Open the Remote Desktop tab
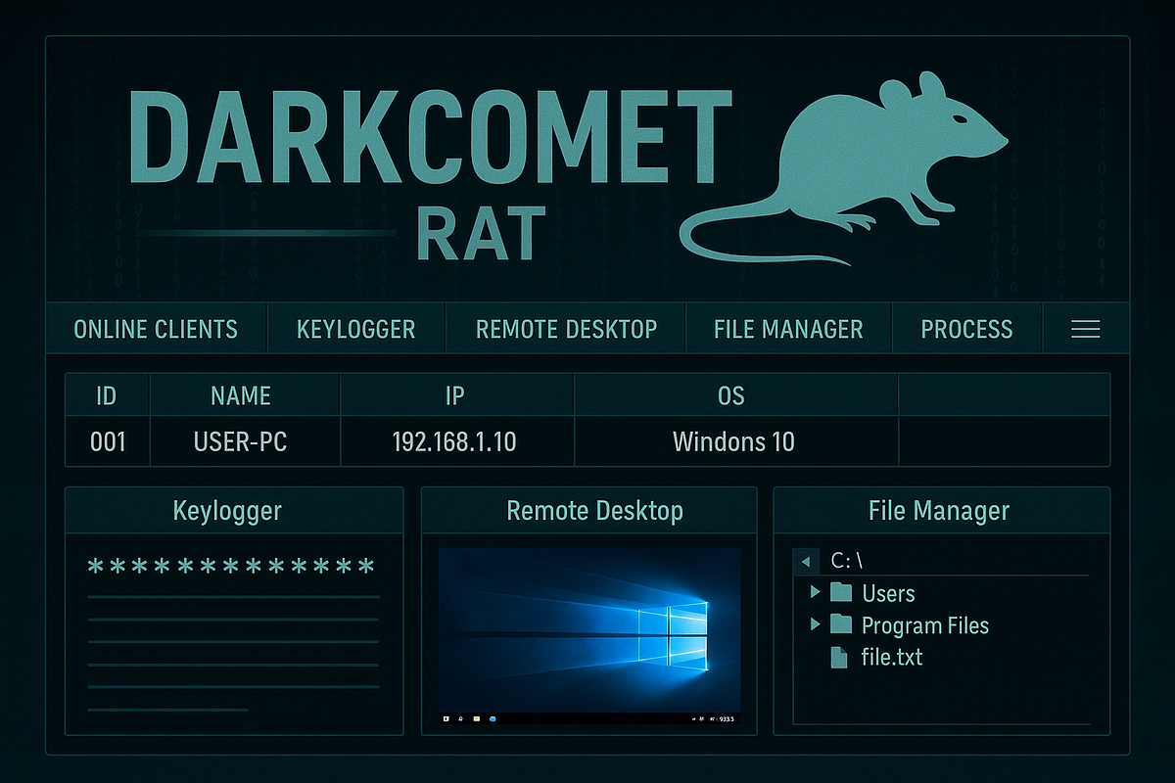The height and width of the screenshot is (783, 1175). [566, 329]
